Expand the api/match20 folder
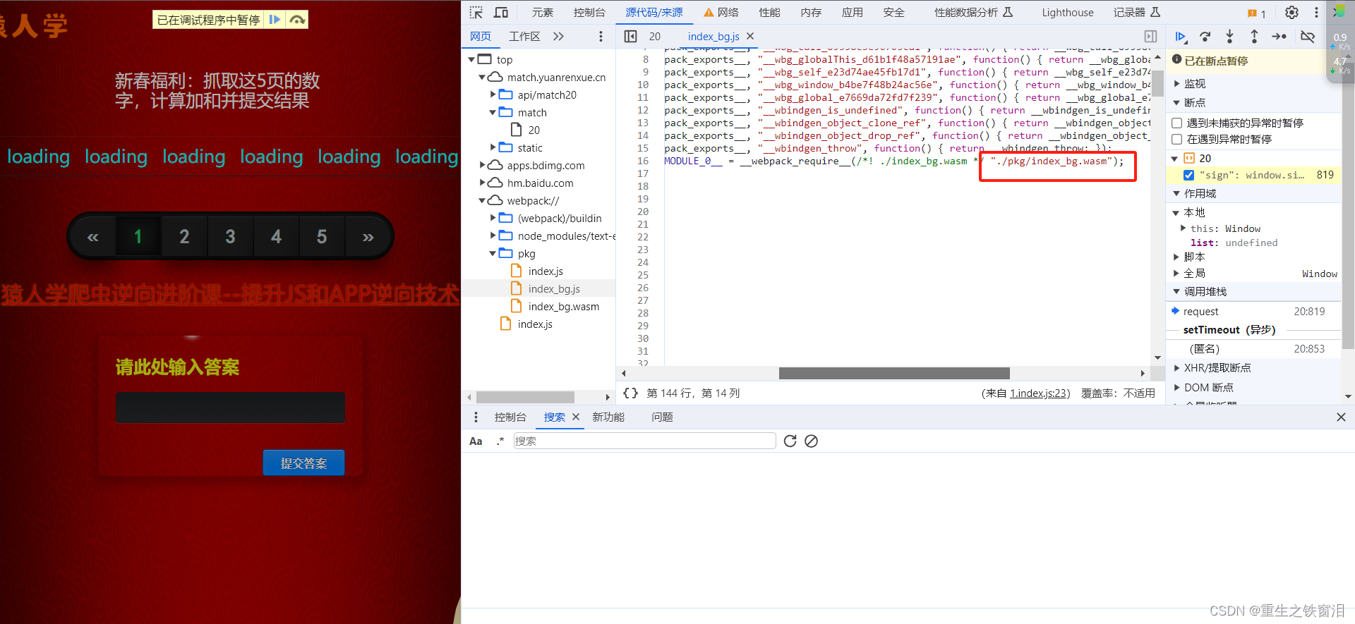Image resolution: width=1355 pixels, height=624 pixels. (493, 94)
